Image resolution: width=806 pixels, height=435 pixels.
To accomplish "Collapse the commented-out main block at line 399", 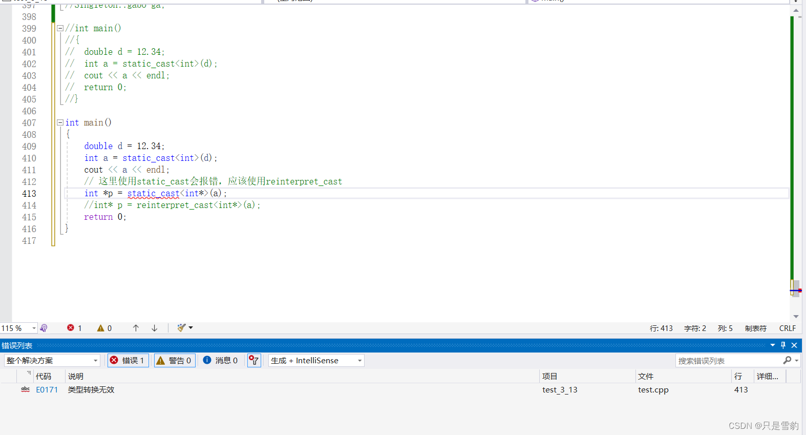I will click(x=60, y=29).
